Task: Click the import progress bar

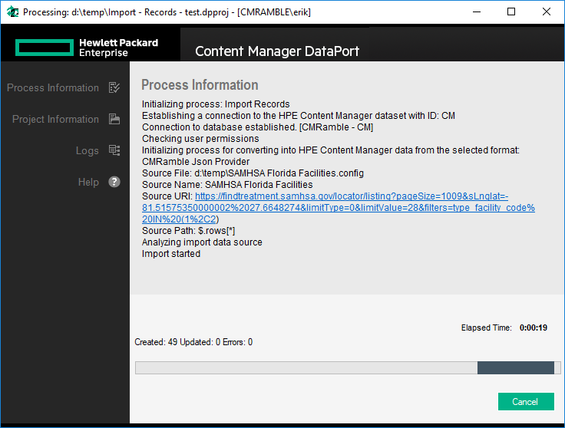Action: point(348,368)
